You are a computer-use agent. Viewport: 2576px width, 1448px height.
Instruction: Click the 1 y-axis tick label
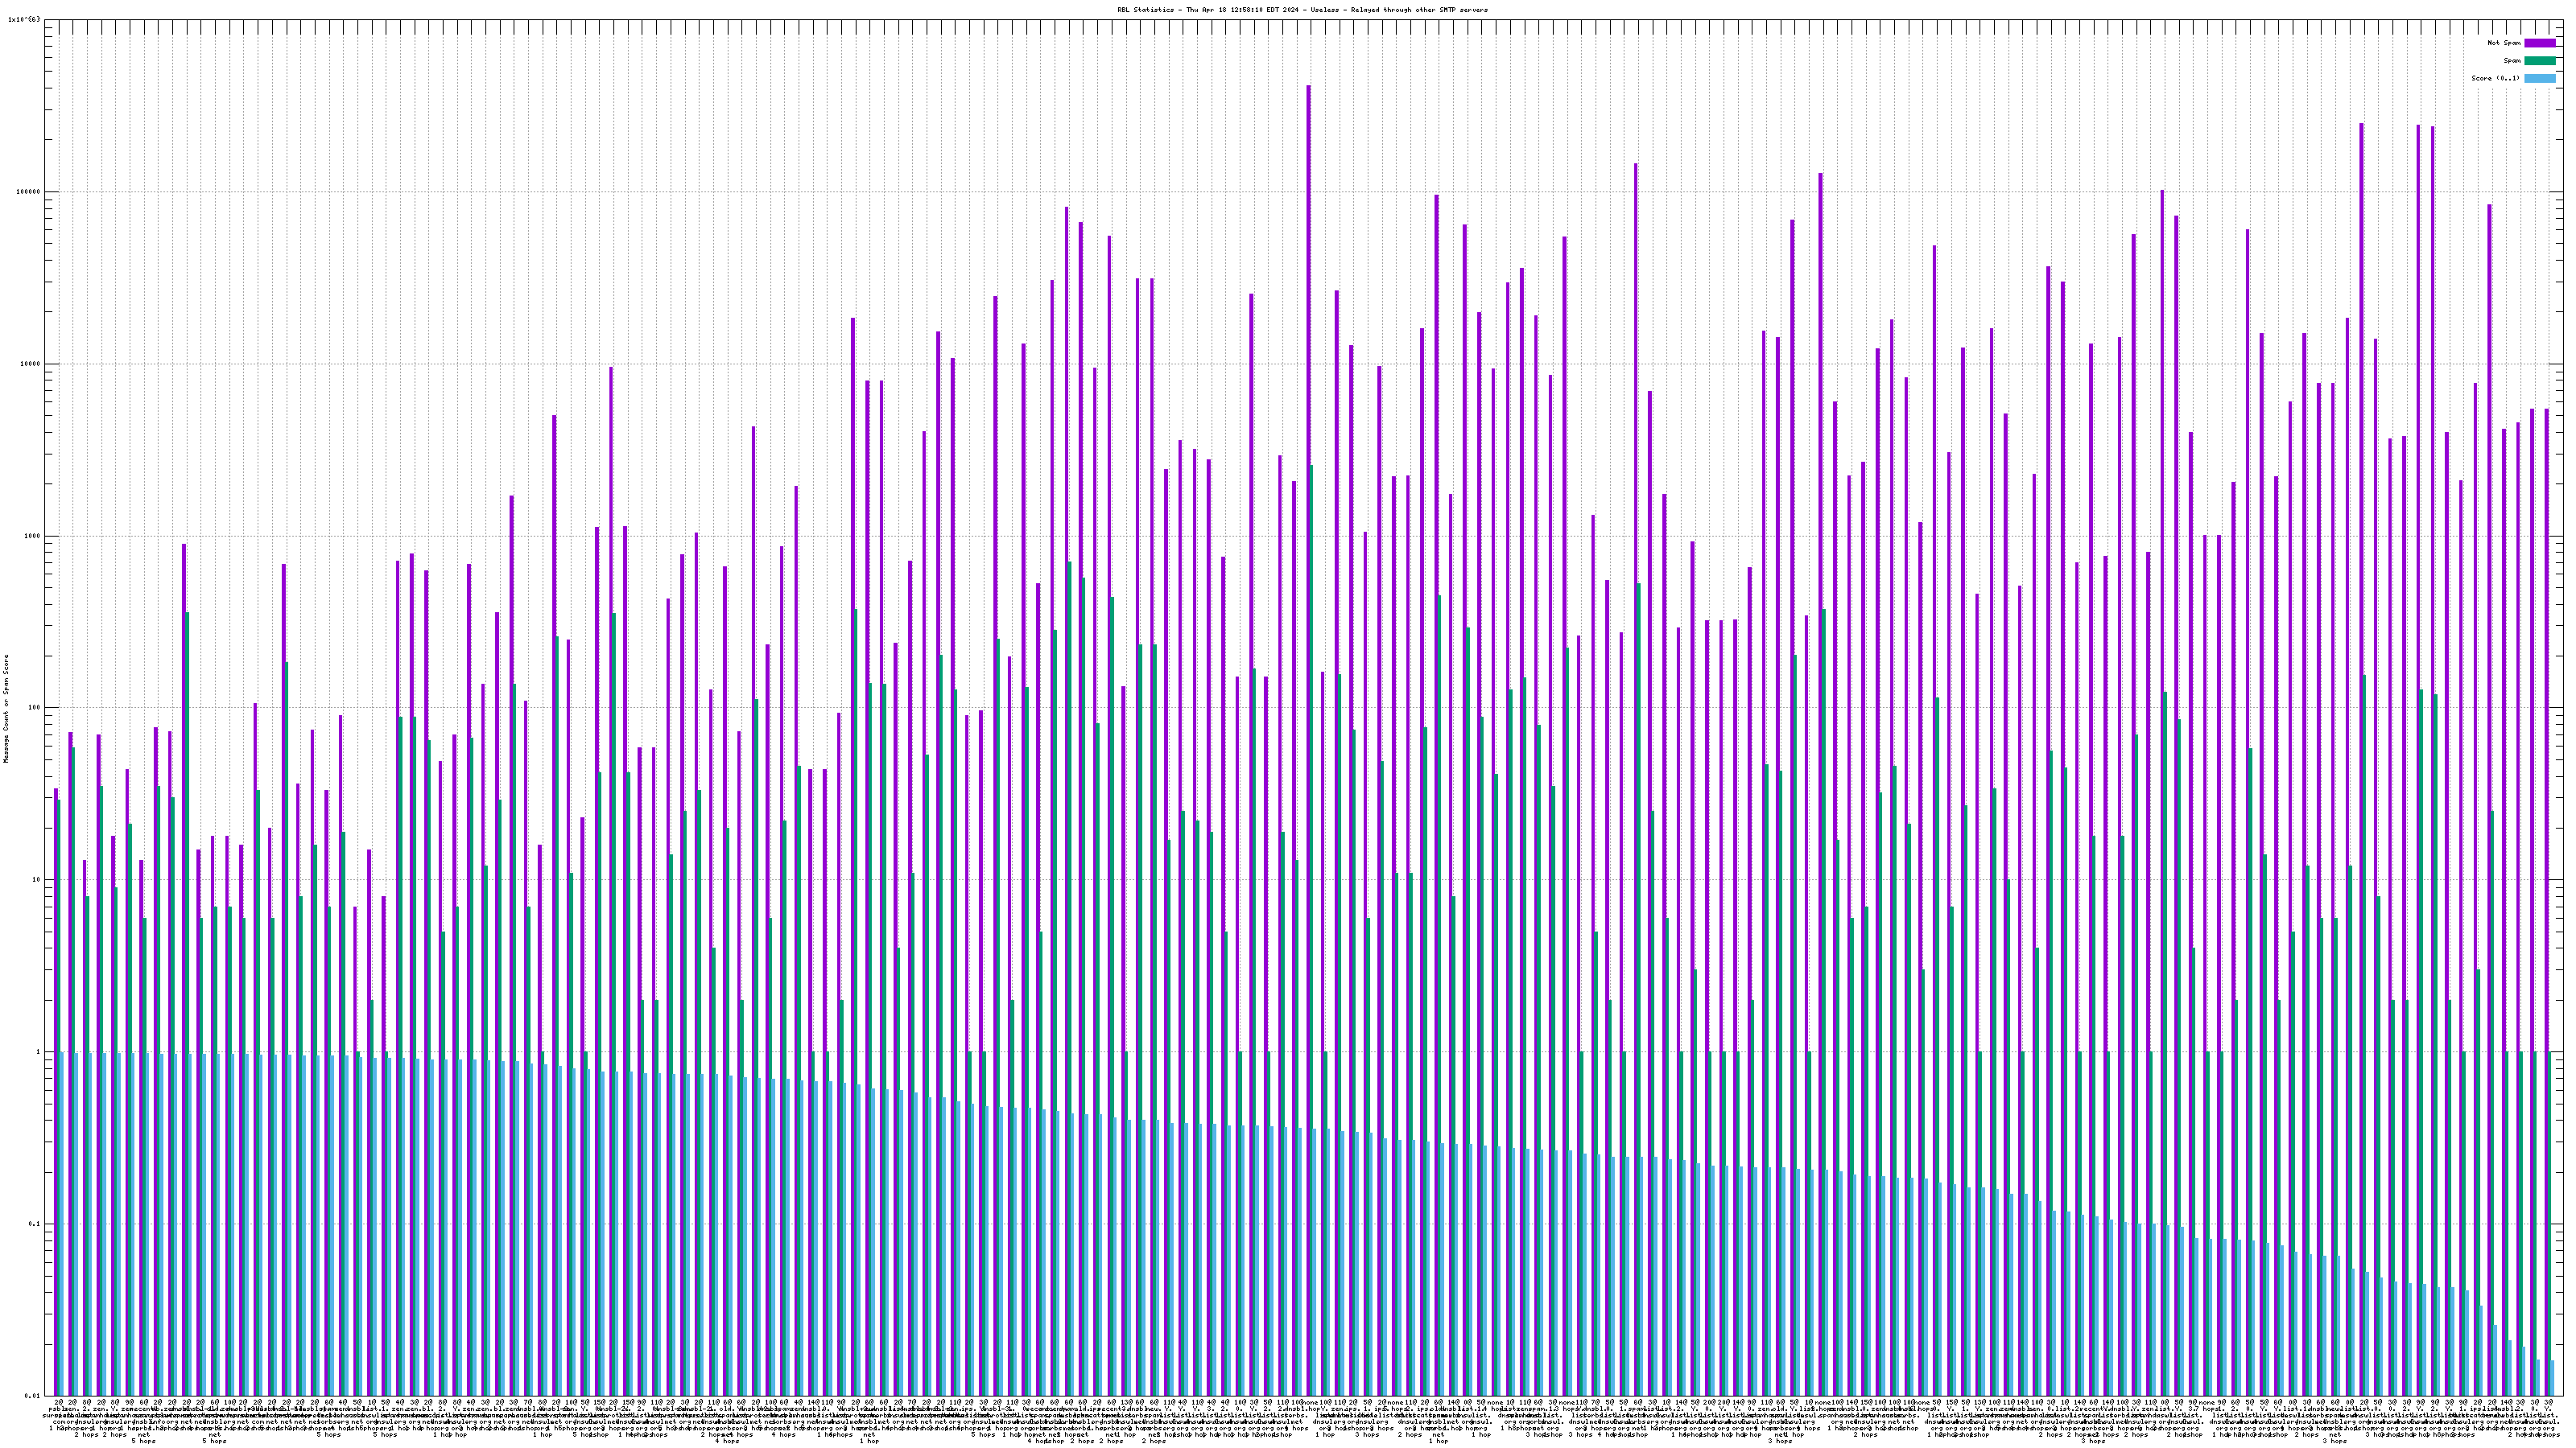(x=38, y=1051)
